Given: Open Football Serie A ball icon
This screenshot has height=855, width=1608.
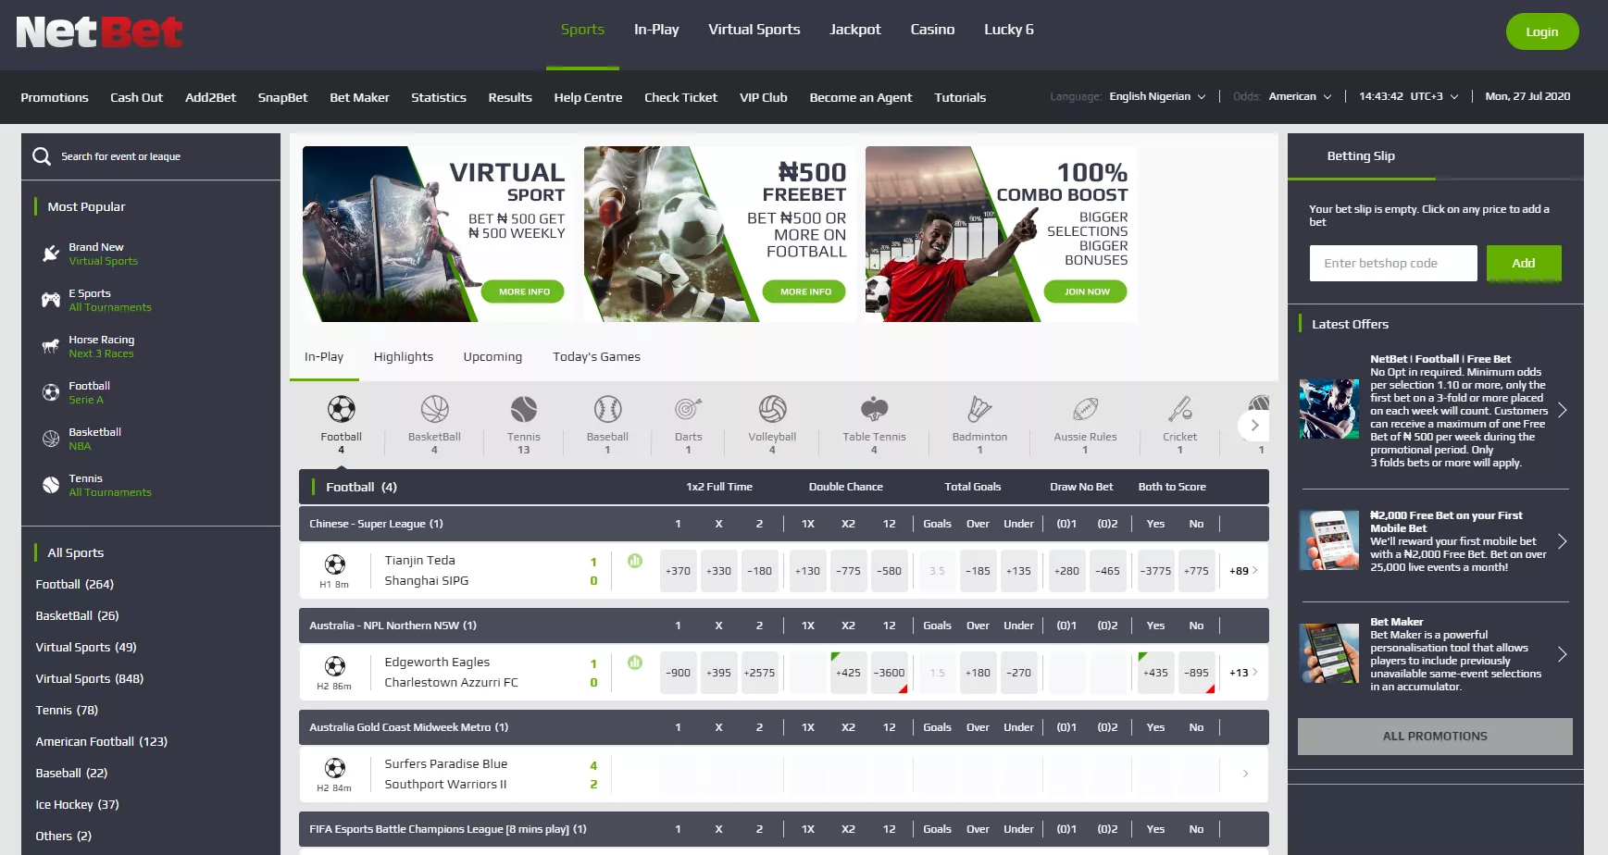Looking at the screenshot, I should point(51,392).
